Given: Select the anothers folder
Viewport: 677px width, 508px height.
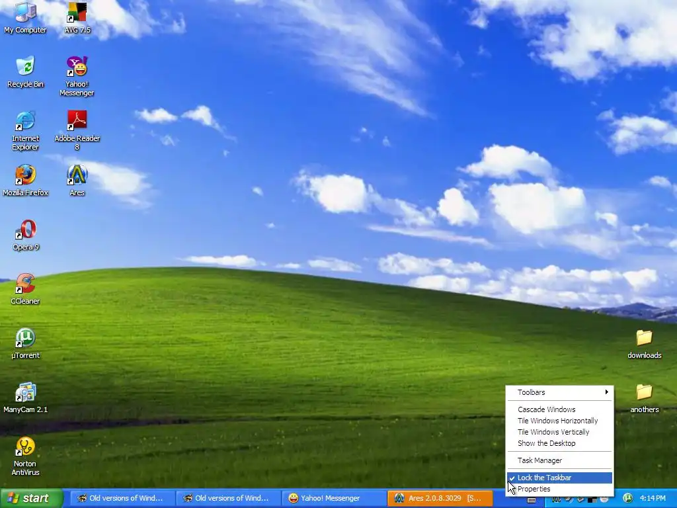Looking at the screenshot, I should pos(644,398).
